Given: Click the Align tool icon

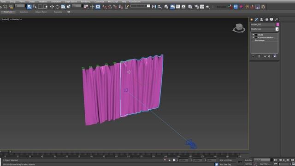Looking at the screenshot, I should tap(160, 7).
